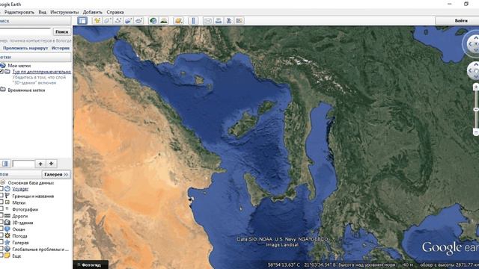The height and width of the screenshot is (269, 479).
Task: Click the Войти sign-in button
Action: (458, 20)
